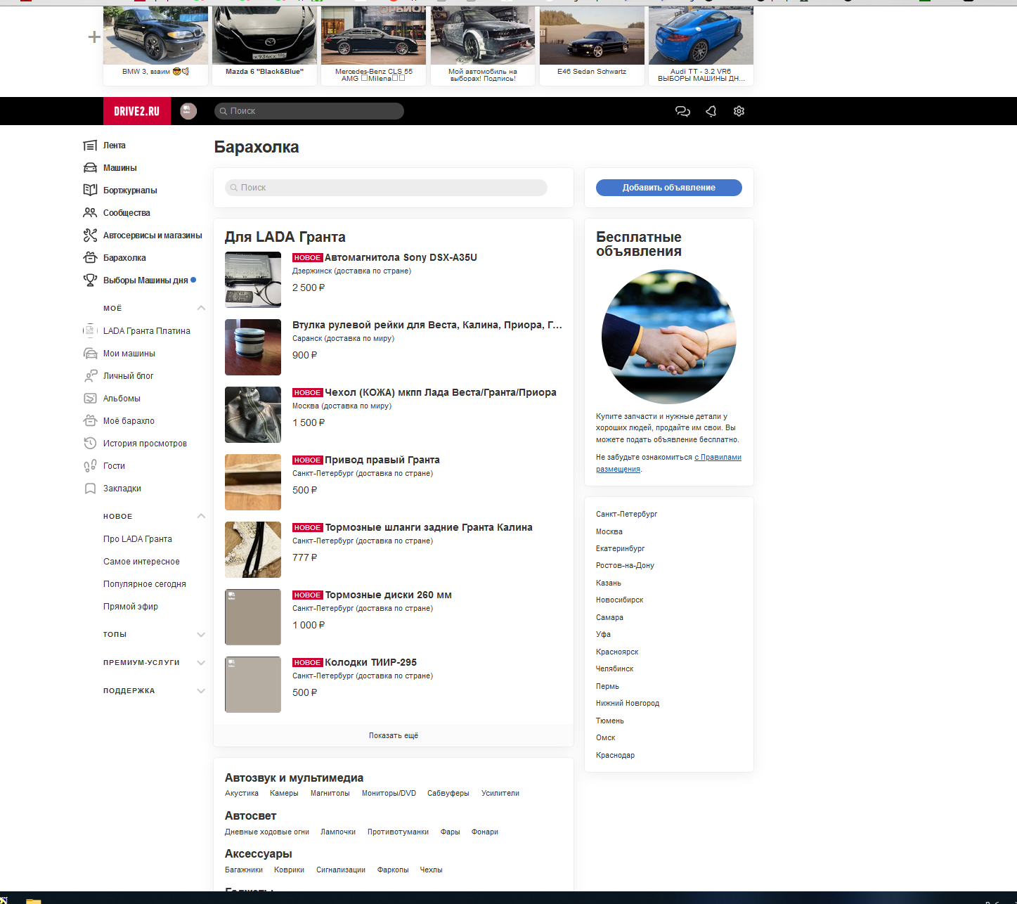Open Автомагнитола Sony DSX-A35U listing
Viewport: 1017px width, 904px height.
pyautogui.click(x=401, y=257)
